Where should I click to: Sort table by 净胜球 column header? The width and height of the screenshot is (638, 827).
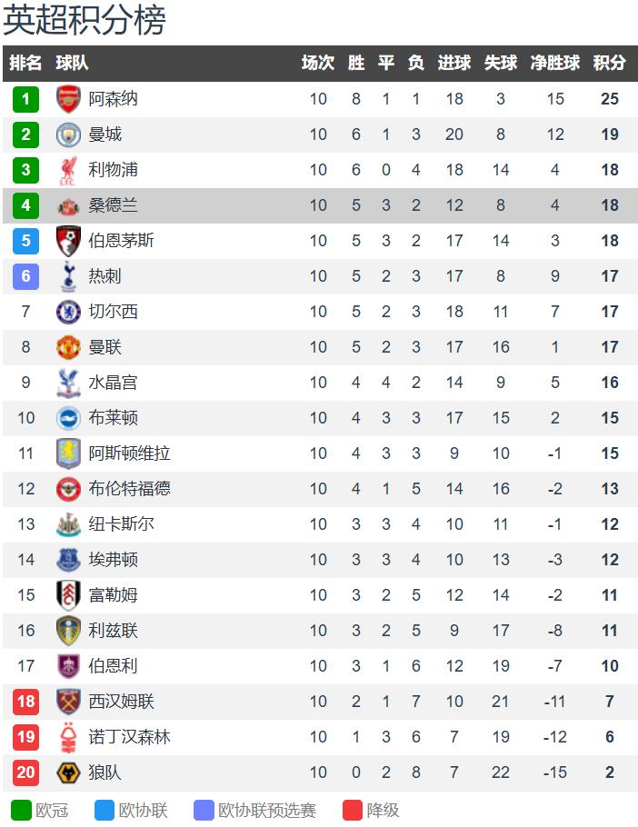[554, 63]
